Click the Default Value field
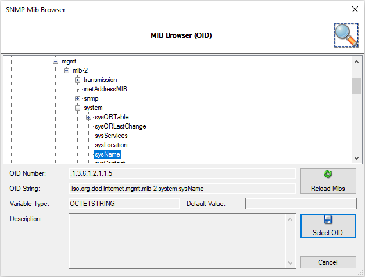 300,204
